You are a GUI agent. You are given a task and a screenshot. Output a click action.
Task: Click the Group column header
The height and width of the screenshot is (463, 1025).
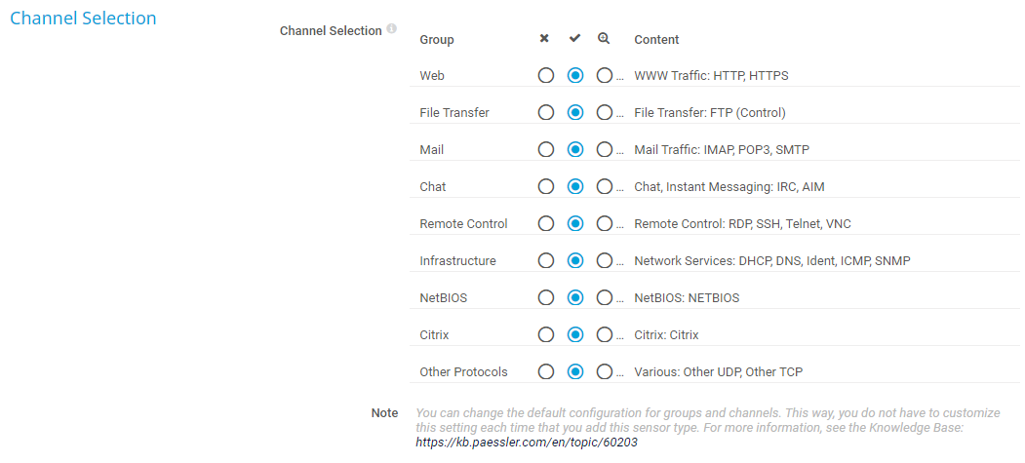point(437,40)
